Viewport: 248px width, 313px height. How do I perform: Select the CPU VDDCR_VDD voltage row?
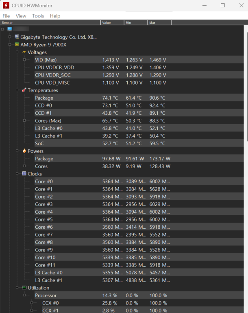coord(139,67)
